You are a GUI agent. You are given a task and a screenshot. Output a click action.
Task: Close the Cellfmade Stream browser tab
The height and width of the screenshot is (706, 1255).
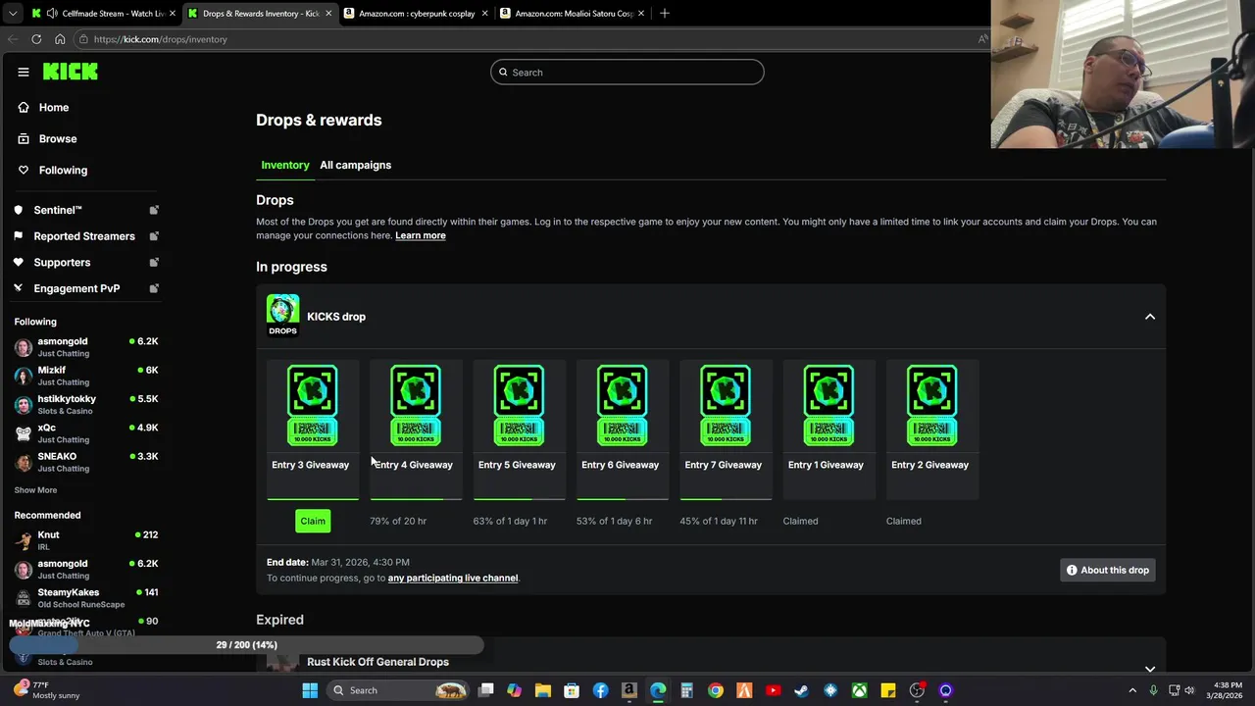[173, 14]
